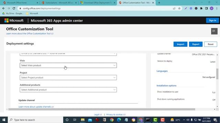
Task: Go forward in browser history
Action: click(9, 8)
